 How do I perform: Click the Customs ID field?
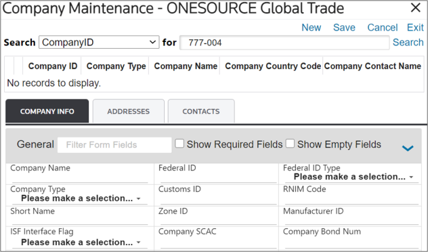tap(218, 199)
